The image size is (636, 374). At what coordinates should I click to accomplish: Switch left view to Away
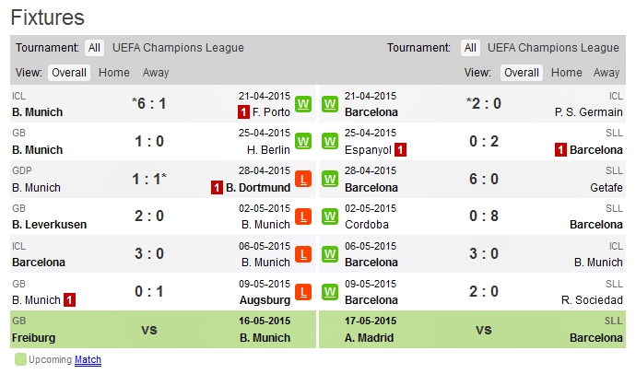156,73
